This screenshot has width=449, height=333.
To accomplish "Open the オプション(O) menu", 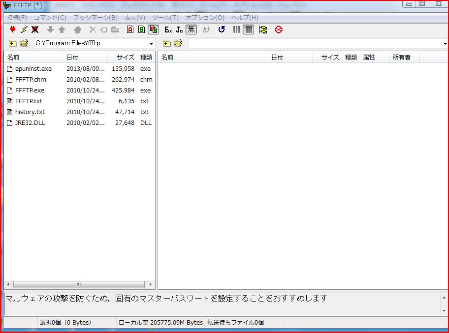I will [205, 18].
